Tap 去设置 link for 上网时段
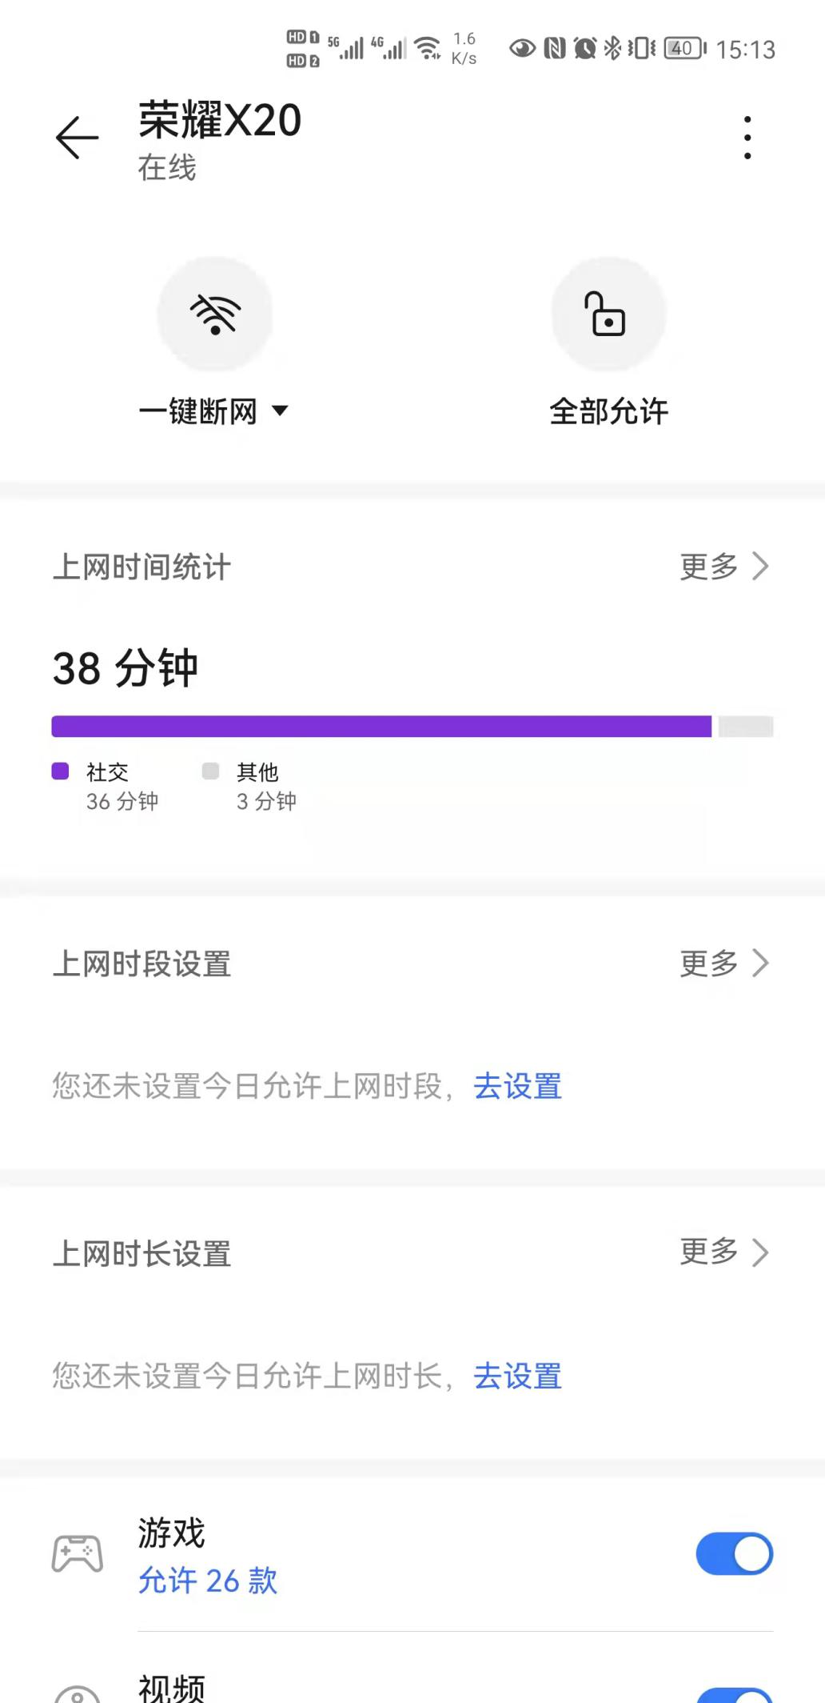The height and width of the screenshot is (1703, 825). coord(518,1087)
